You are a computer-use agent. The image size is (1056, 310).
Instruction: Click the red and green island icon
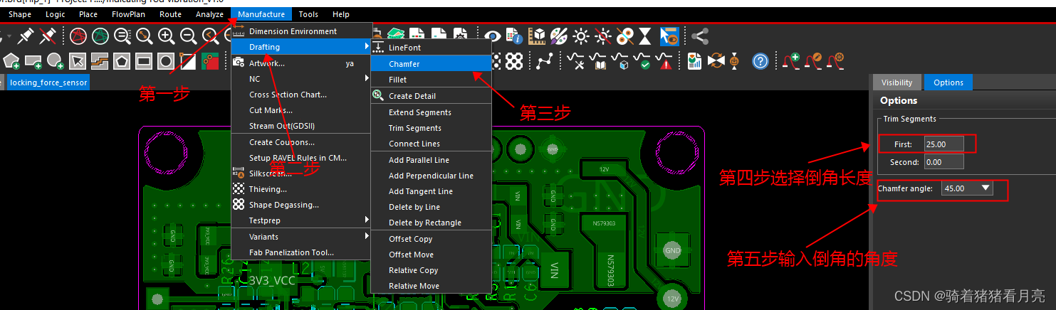click(210, 61)
